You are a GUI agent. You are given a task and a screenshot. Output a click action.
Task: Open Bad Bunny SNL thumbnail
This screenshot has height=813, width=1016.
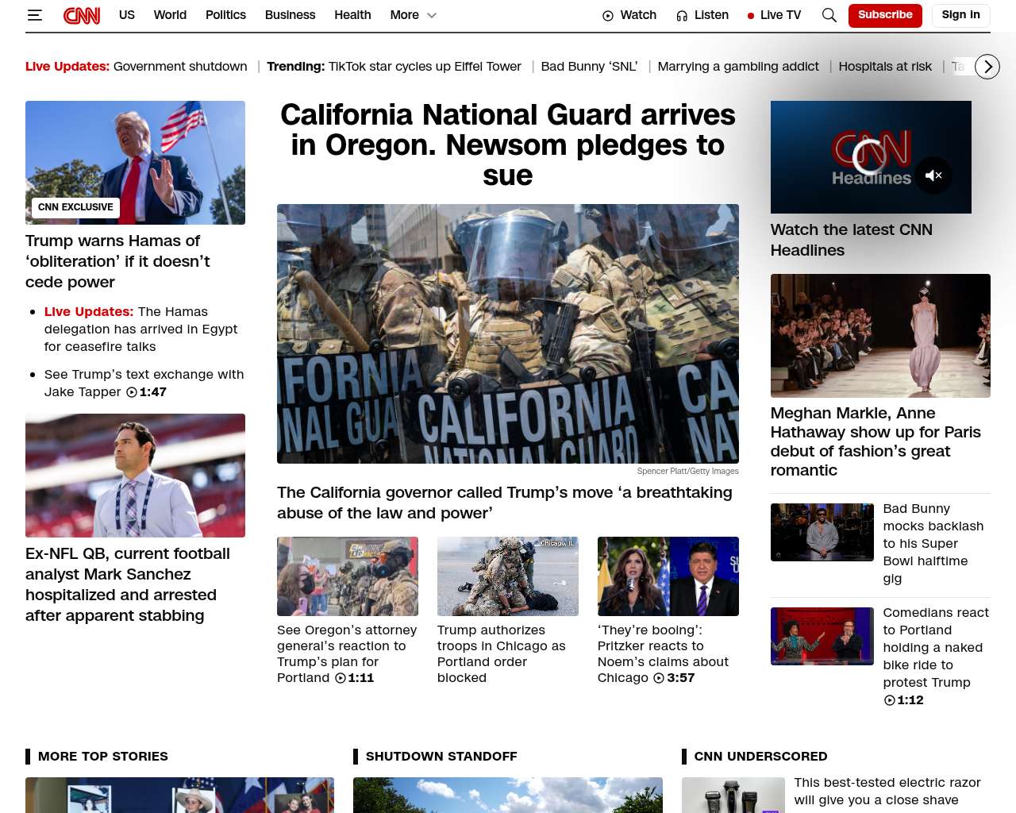(x=822, y=532)
